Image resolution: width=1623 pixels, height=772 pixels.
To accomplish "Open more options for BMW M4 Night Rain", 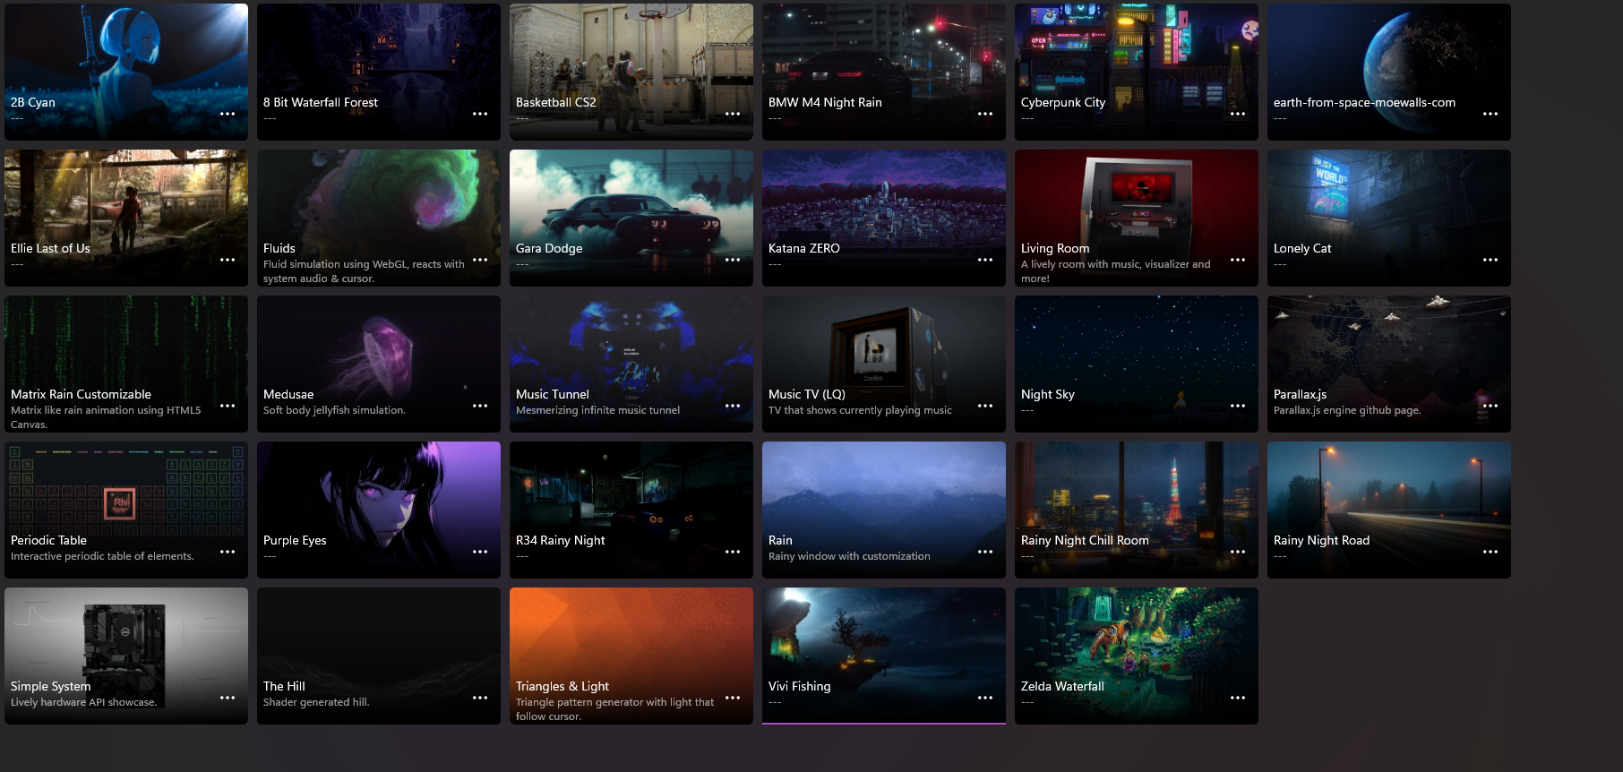I will coord(985,114).
